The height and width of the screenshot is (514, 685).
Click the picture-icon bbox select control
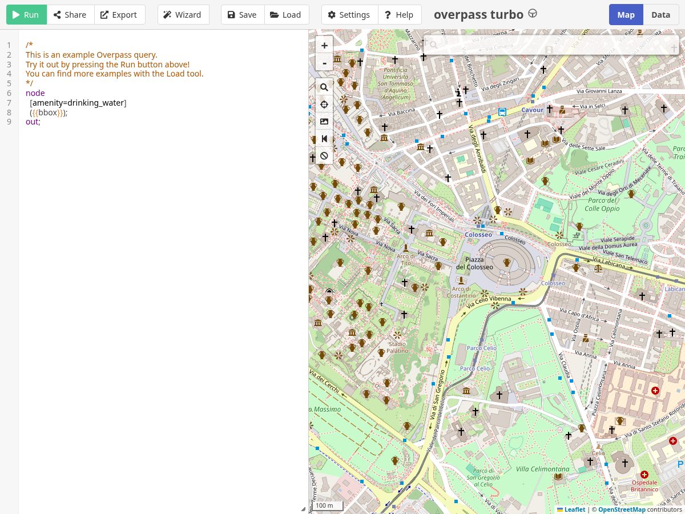[x=324, y=122]
